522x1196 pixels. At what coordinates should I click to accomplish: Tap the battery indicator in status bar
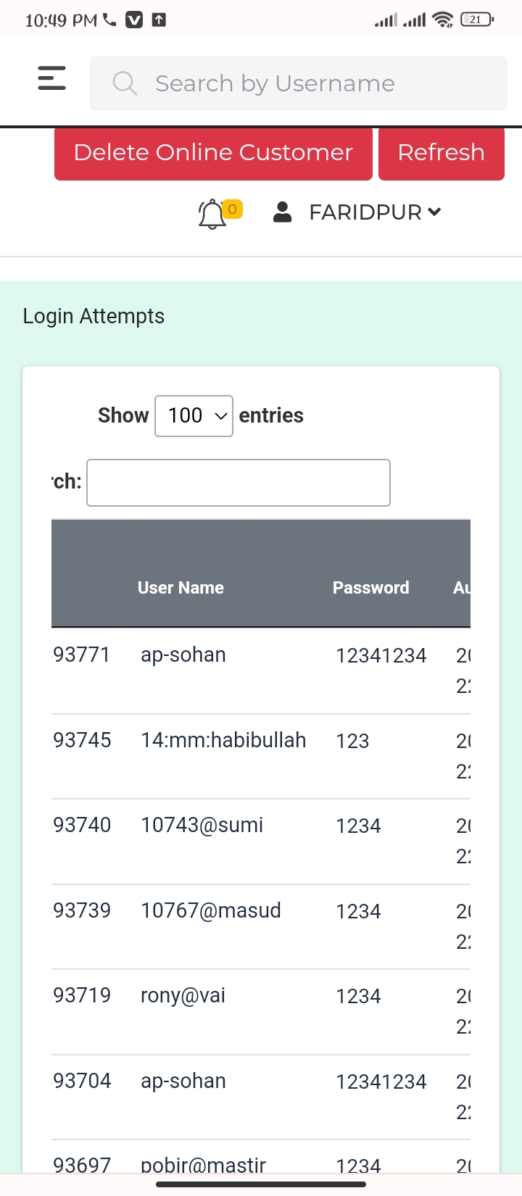coord(476,20)
